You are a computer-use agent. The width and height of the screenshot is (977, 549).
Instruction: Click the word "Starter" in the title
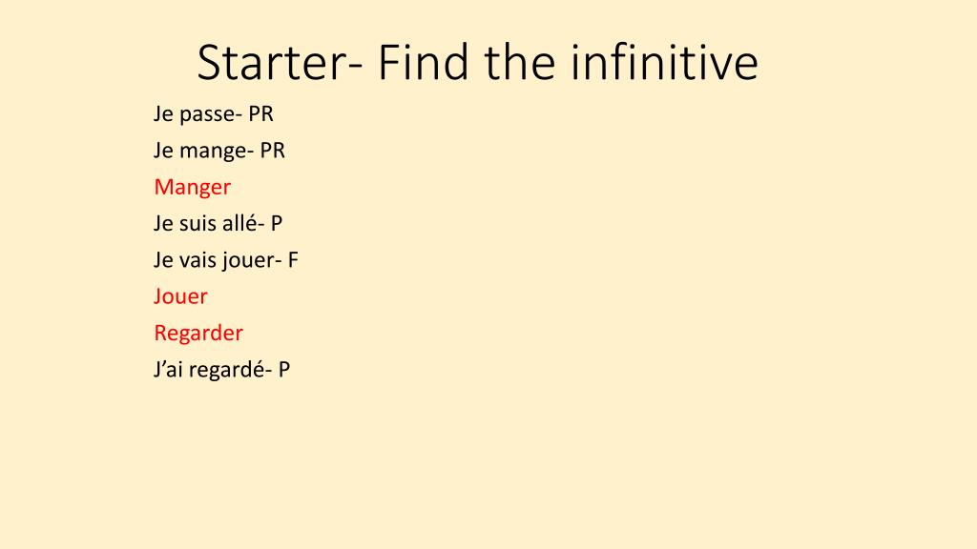pyautogui.click(x=272, y=63)
